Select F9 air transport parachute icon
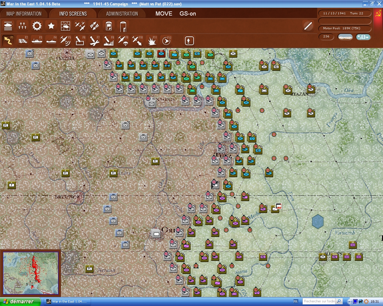383x306 pixels. click(x=123, y=40)
